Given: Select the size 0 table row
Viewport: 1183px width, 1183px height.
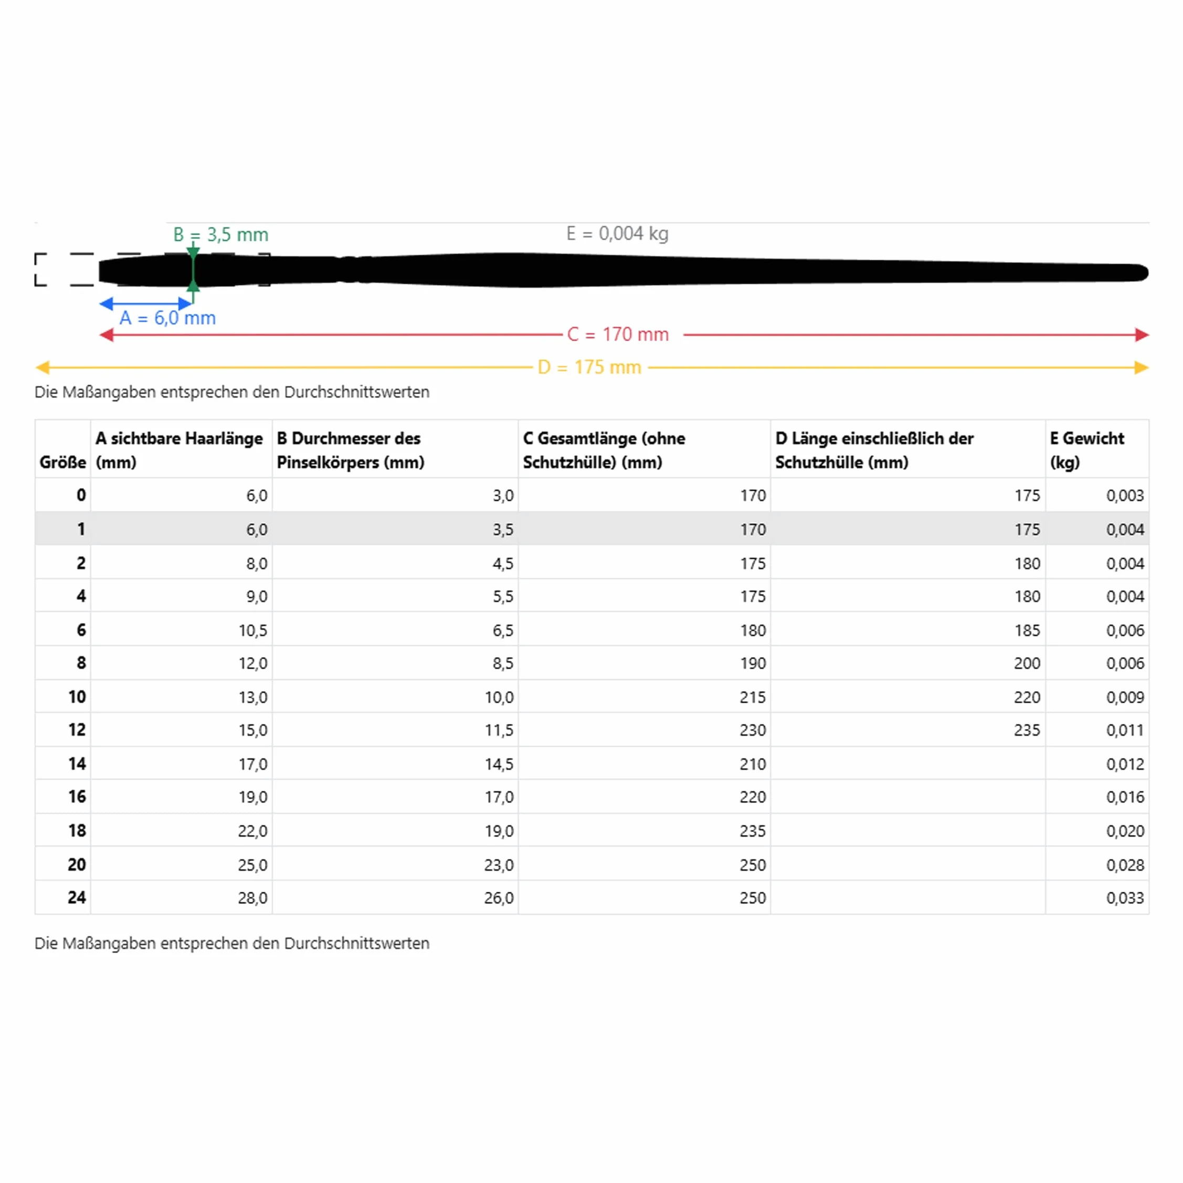Looking at the screenshot, I should tap(591, 495).
